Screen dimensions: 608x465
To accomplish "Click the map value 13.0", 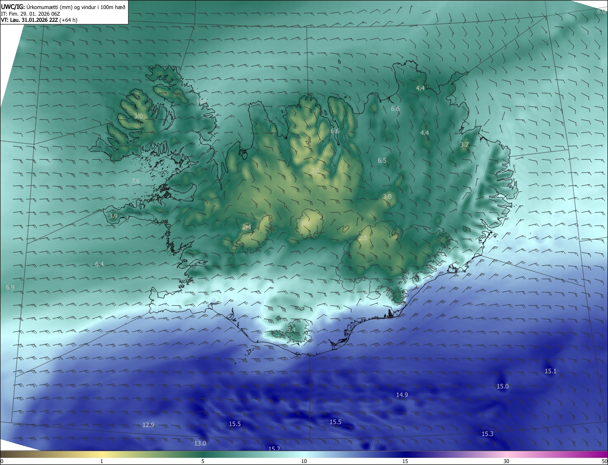I will coord(200,443).
